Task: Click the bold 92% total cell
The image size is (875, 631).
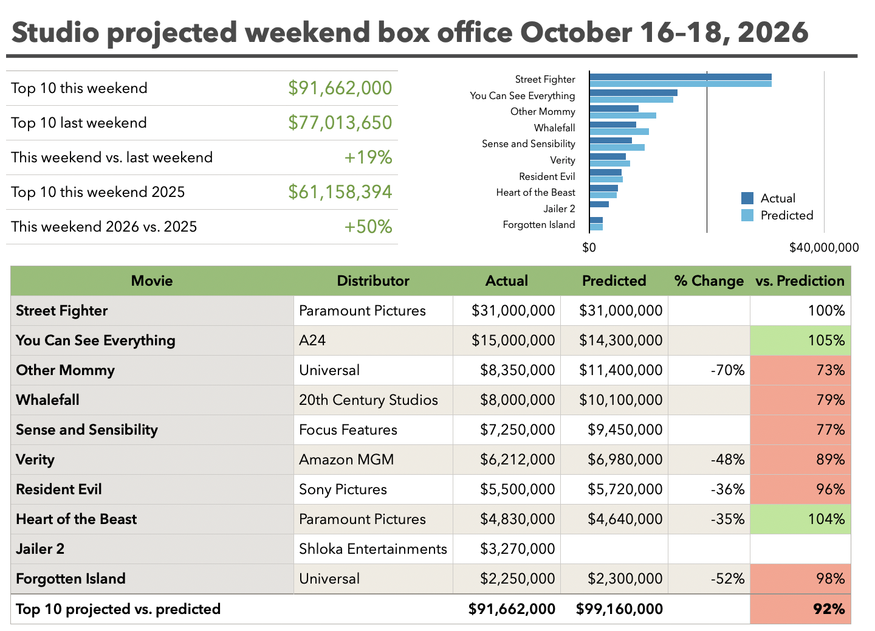Action: coord(800,609)
